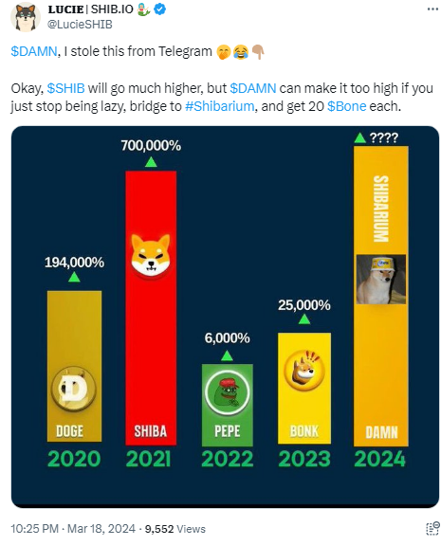Screen dimensions: 441x546
Task: Click the @LucieSHIB handle
Action: pos(80,25)
